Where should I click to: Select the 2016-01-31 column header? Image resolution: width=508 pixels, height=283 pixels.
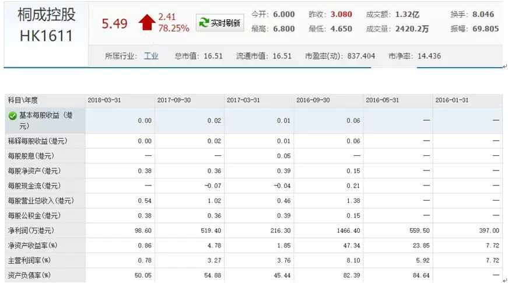tap(451, 100)
